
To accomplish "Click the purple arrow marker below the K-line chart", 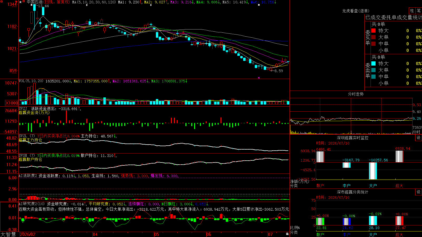I will 258,78.
